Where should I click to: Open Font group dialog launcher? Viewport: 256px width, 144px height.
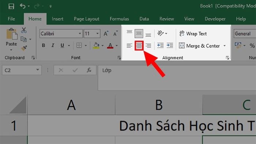click(x=119, y=57)
